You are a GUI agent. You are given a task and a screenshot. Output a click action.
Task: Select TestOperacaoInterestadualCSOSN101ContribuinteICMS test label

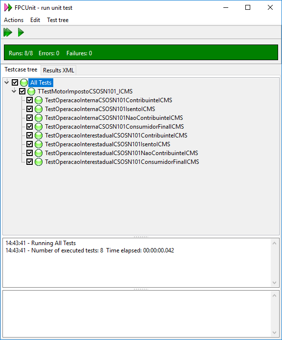click(116, 136)
